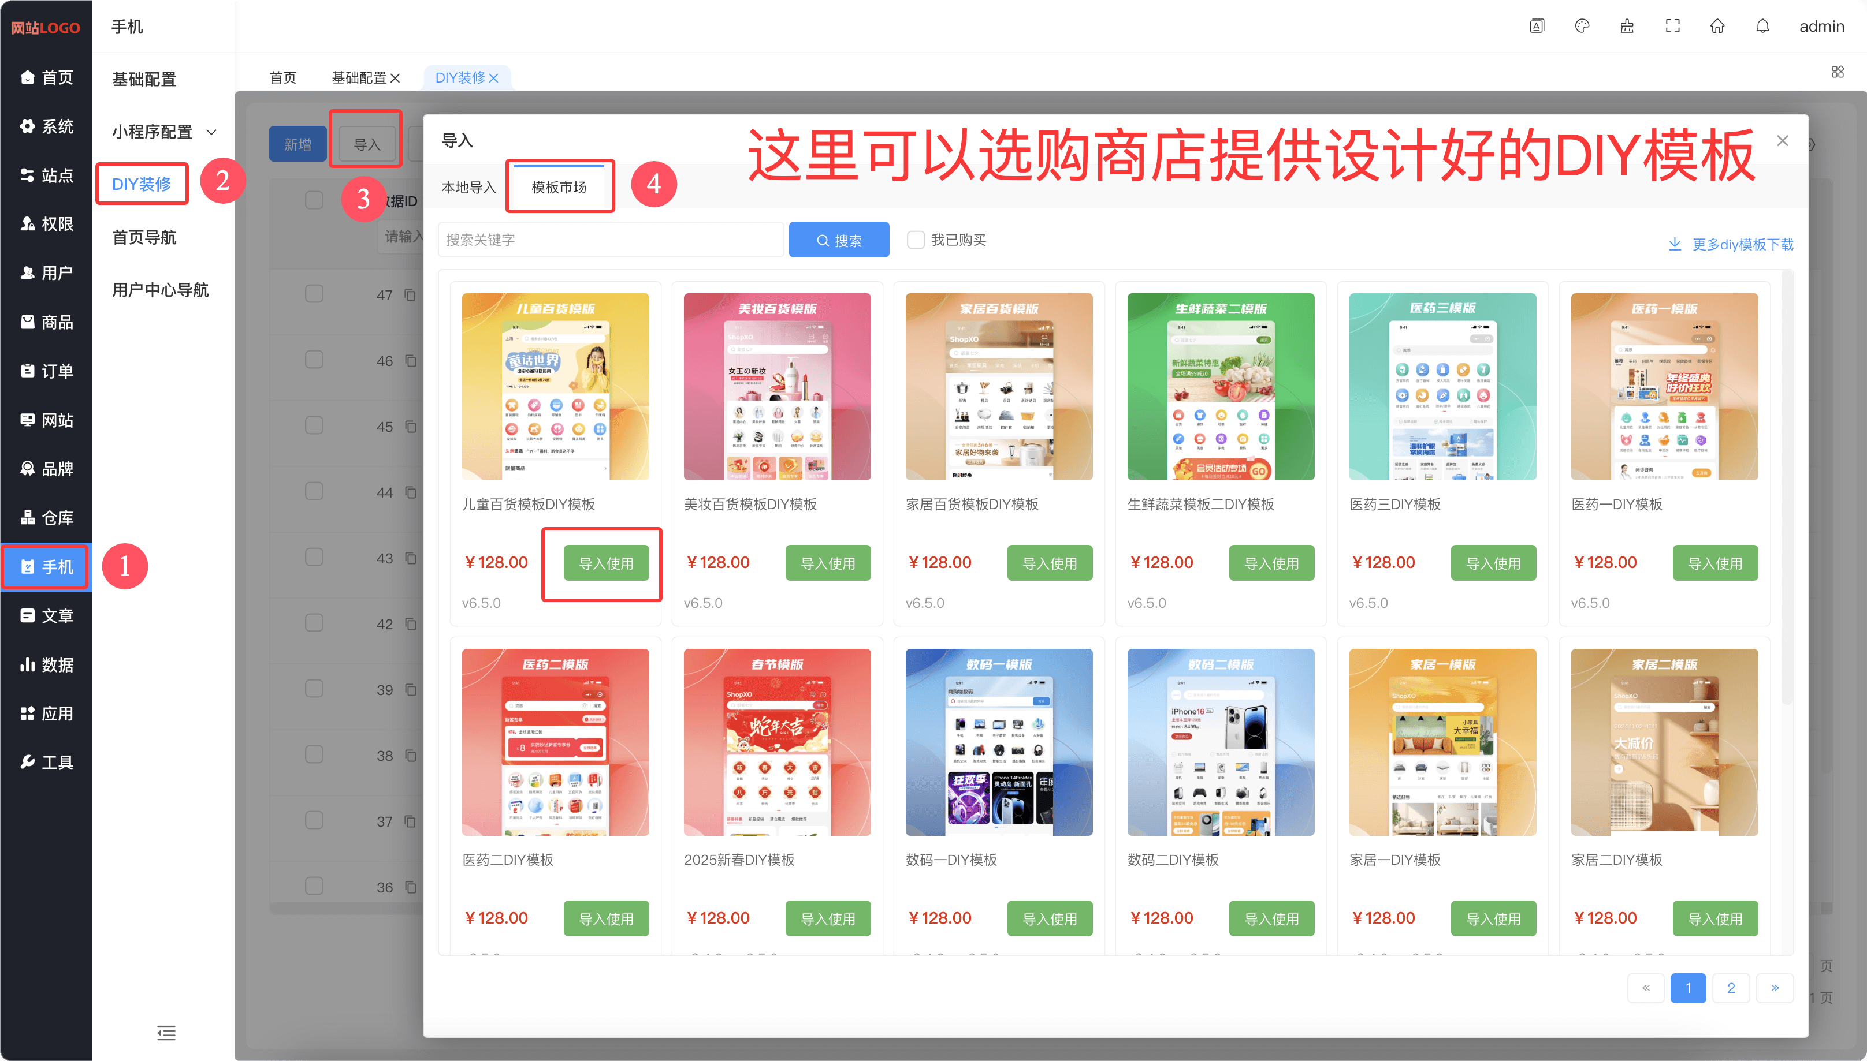Open 权限 in the sidebar
Viewport: 1867px width, 1061px height.
pyautogui.click(x=47, y=224)
